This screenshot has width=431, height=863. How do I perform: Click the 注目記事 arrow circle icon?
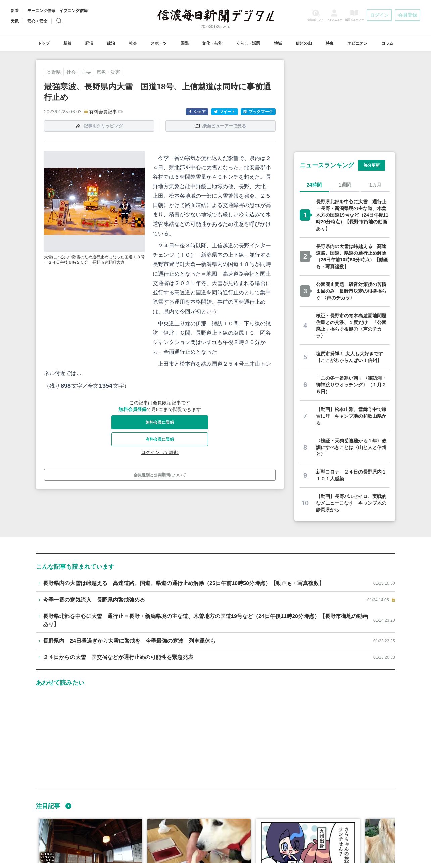68,806
